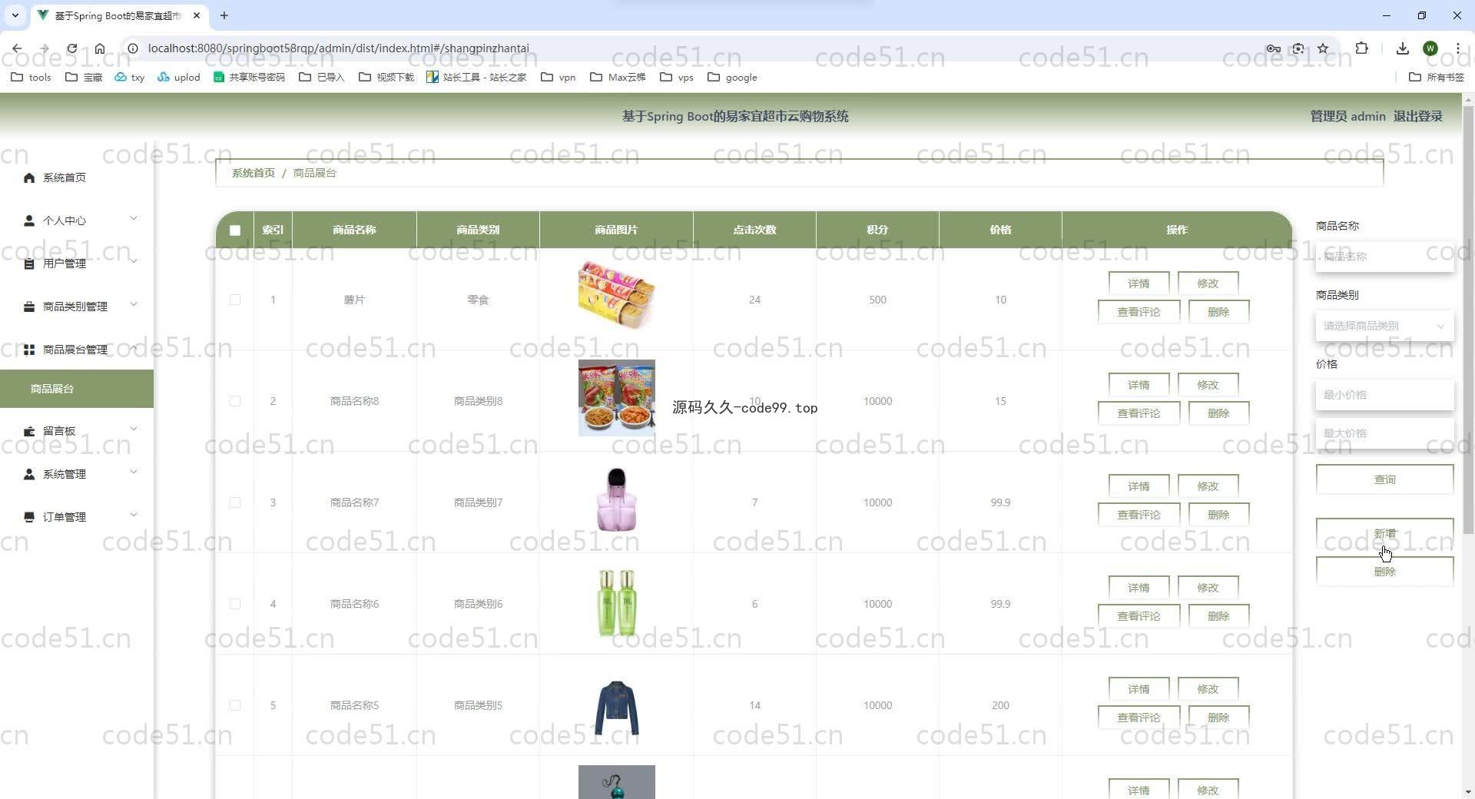Open the google bookmark folder
This screenshot has width=1475, height=799.
pyautogui.click(x=732, y=77)
